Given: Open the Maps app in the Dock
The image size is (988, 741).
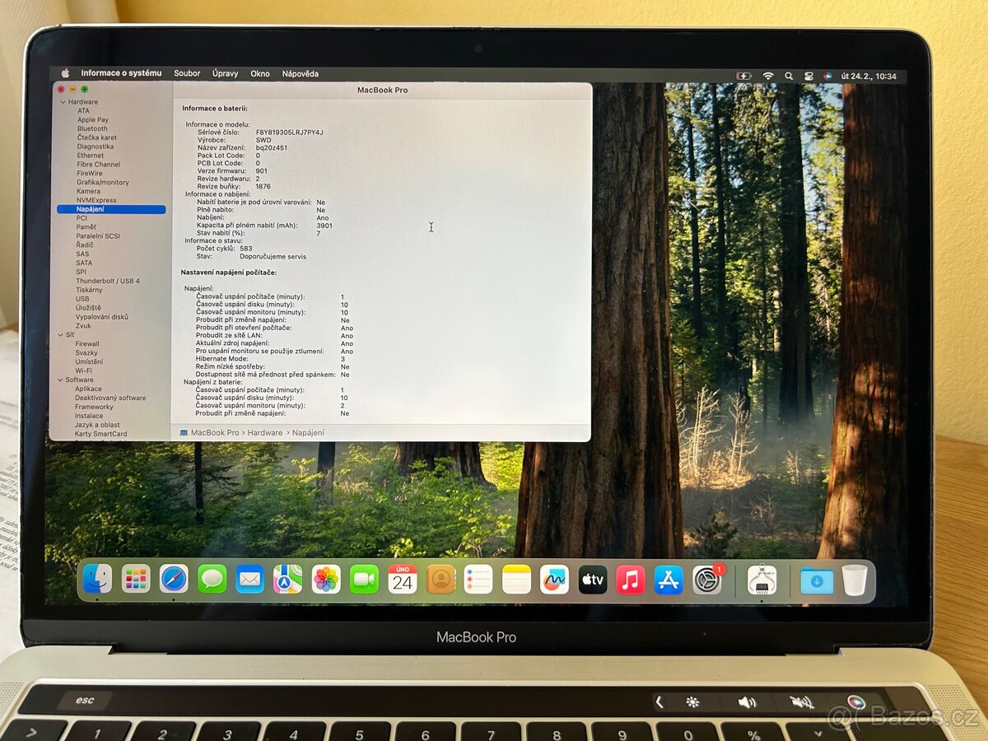Looking at the screenshot, I should [287, 580].
